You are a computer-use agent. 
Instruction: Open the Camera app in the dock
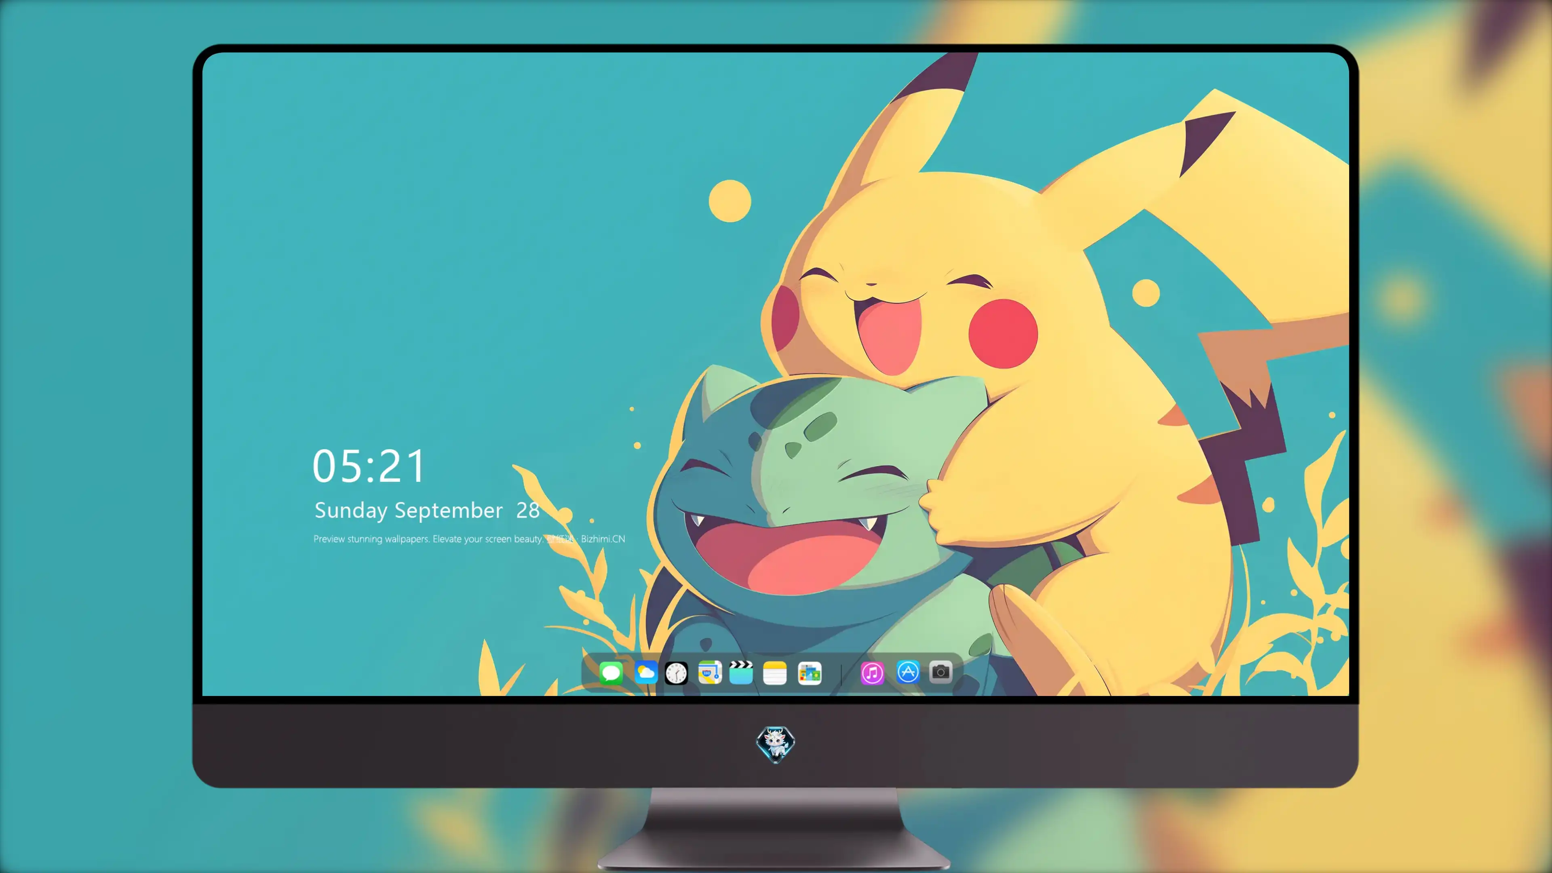point(940,673)
